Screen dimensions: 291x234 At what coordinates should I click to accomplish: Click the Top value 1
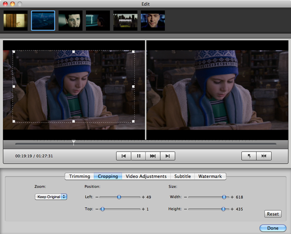[148, 209]
